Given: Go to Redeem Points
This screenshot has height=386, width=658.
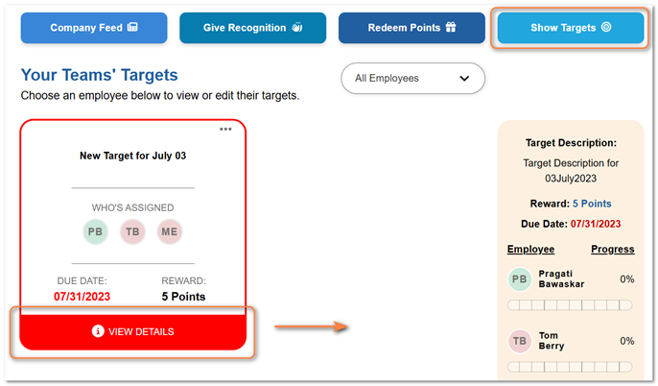Looking at the screenshot, I should (411, 28).
